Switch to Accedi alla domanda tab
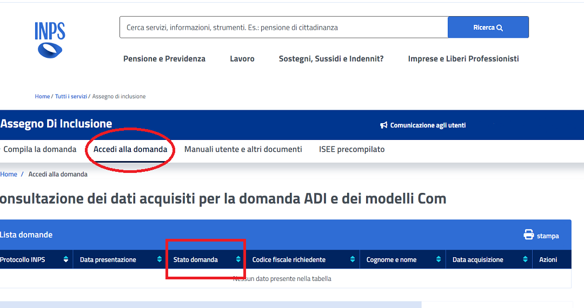 [130, 149]
